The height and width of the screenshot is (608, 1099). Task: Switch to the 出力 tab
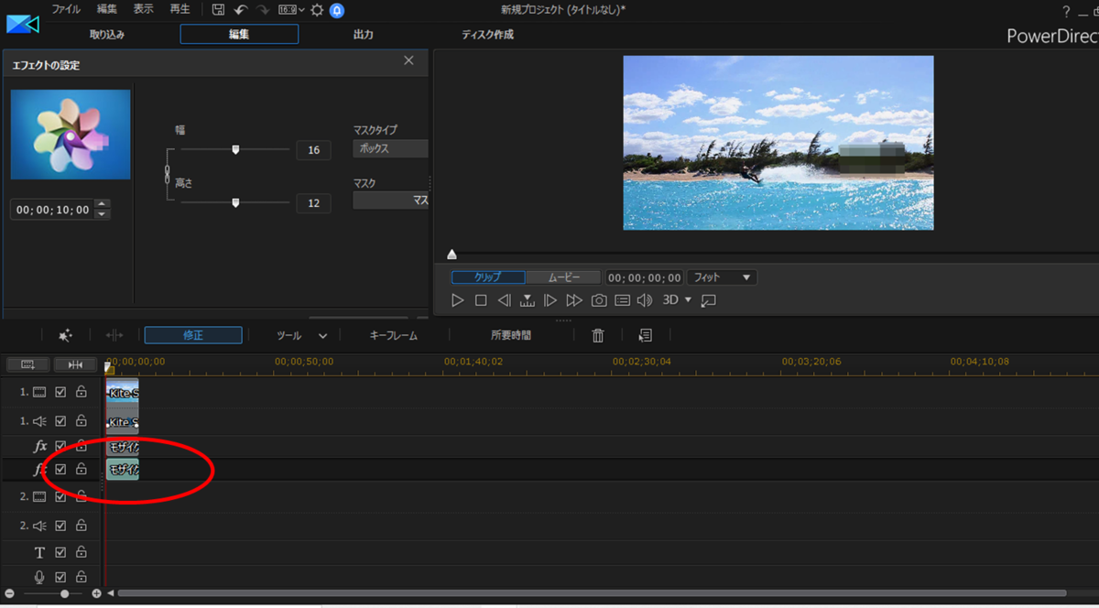click(363, 35)
